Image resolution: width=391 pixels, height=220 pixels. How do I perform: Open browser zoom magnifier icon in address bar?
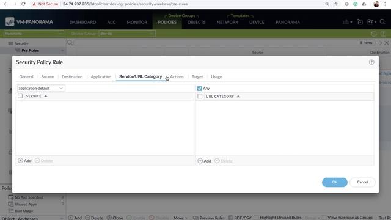pyautogui.click(x=327, y=4)
